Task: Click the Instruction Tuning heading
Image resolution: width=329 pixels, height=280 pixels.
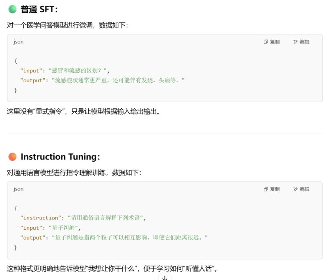Action: click(x=61, y=157)
